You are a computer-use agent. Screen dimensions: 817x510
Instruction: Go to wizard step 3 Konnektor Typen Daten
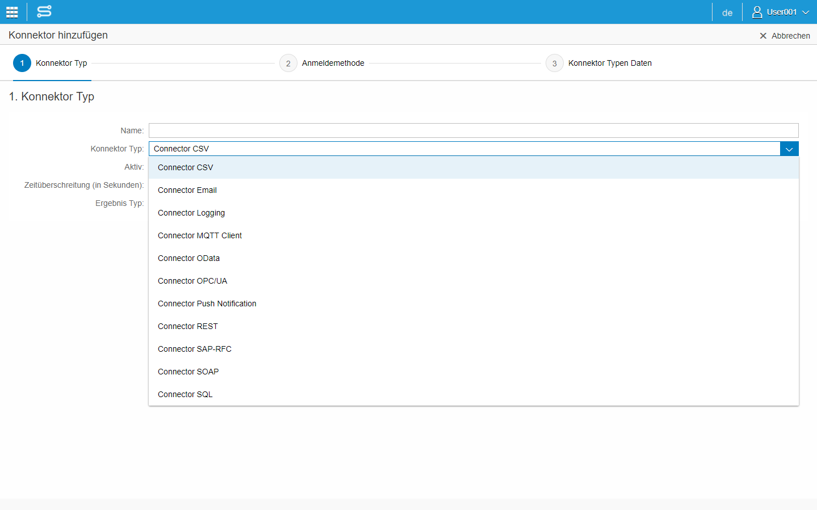[x=598, y=63]
